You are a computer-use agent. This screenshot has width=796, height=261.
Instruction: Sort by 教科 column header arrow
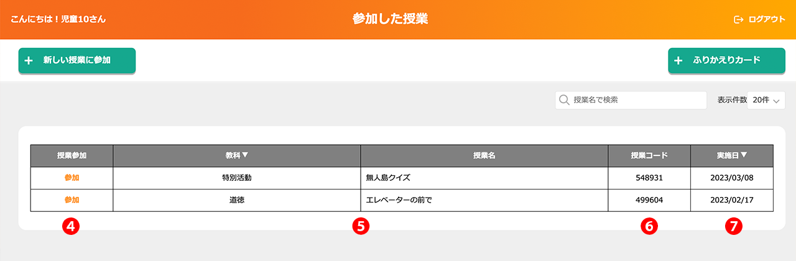point(245,155)
